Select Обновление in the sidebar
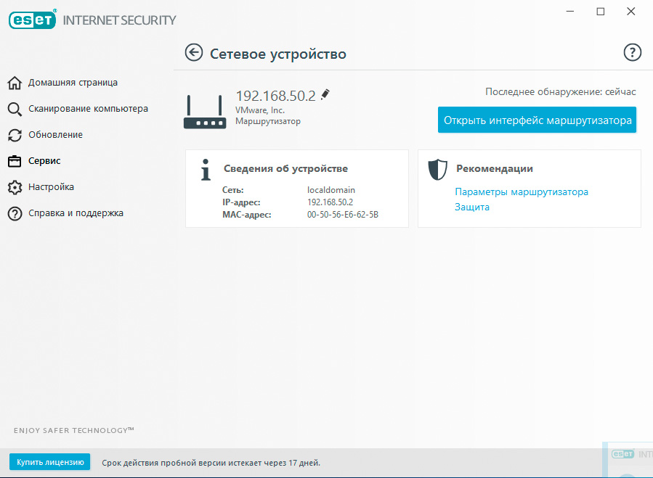Viewport: 653px width, 478px height. [x=55, y=135]
